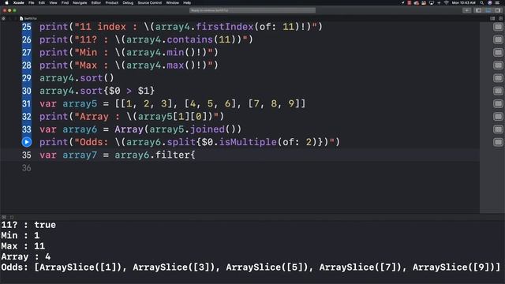This screenshot has width=505, height=284.
Task: Click the playground execution control in debug bar
Action: pyautogui.click(x=12, y=217)
